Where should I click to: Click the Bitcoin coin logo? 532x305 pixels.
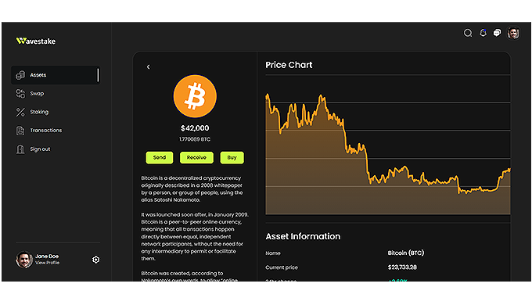(195, 96)
